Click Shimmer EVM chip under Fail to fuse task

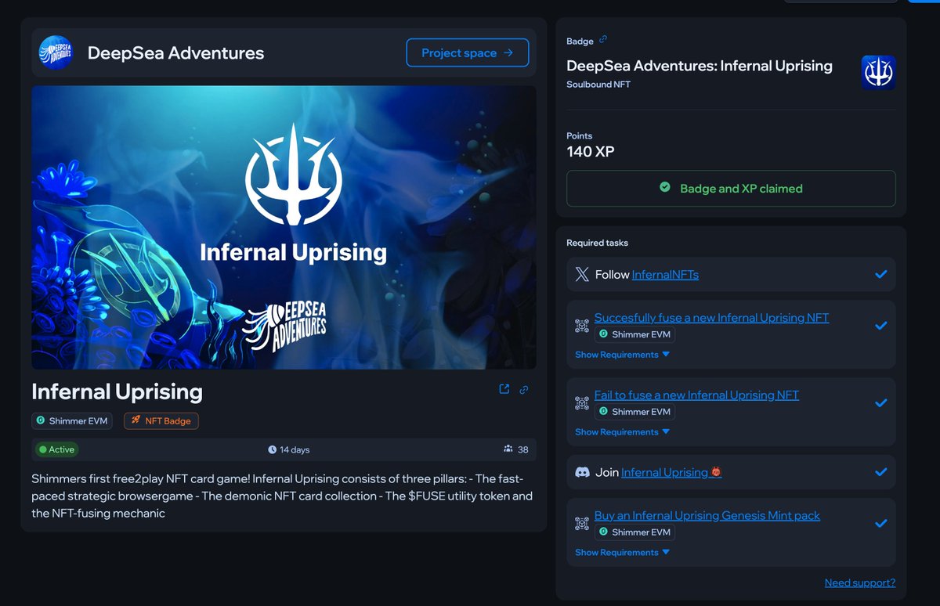click(x=634, y=412)
